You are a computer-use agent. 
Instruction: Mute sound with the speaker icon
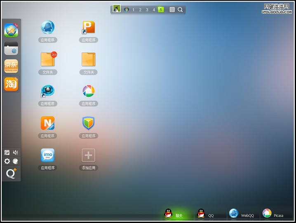pyautogui.click(x=16, y=153)
